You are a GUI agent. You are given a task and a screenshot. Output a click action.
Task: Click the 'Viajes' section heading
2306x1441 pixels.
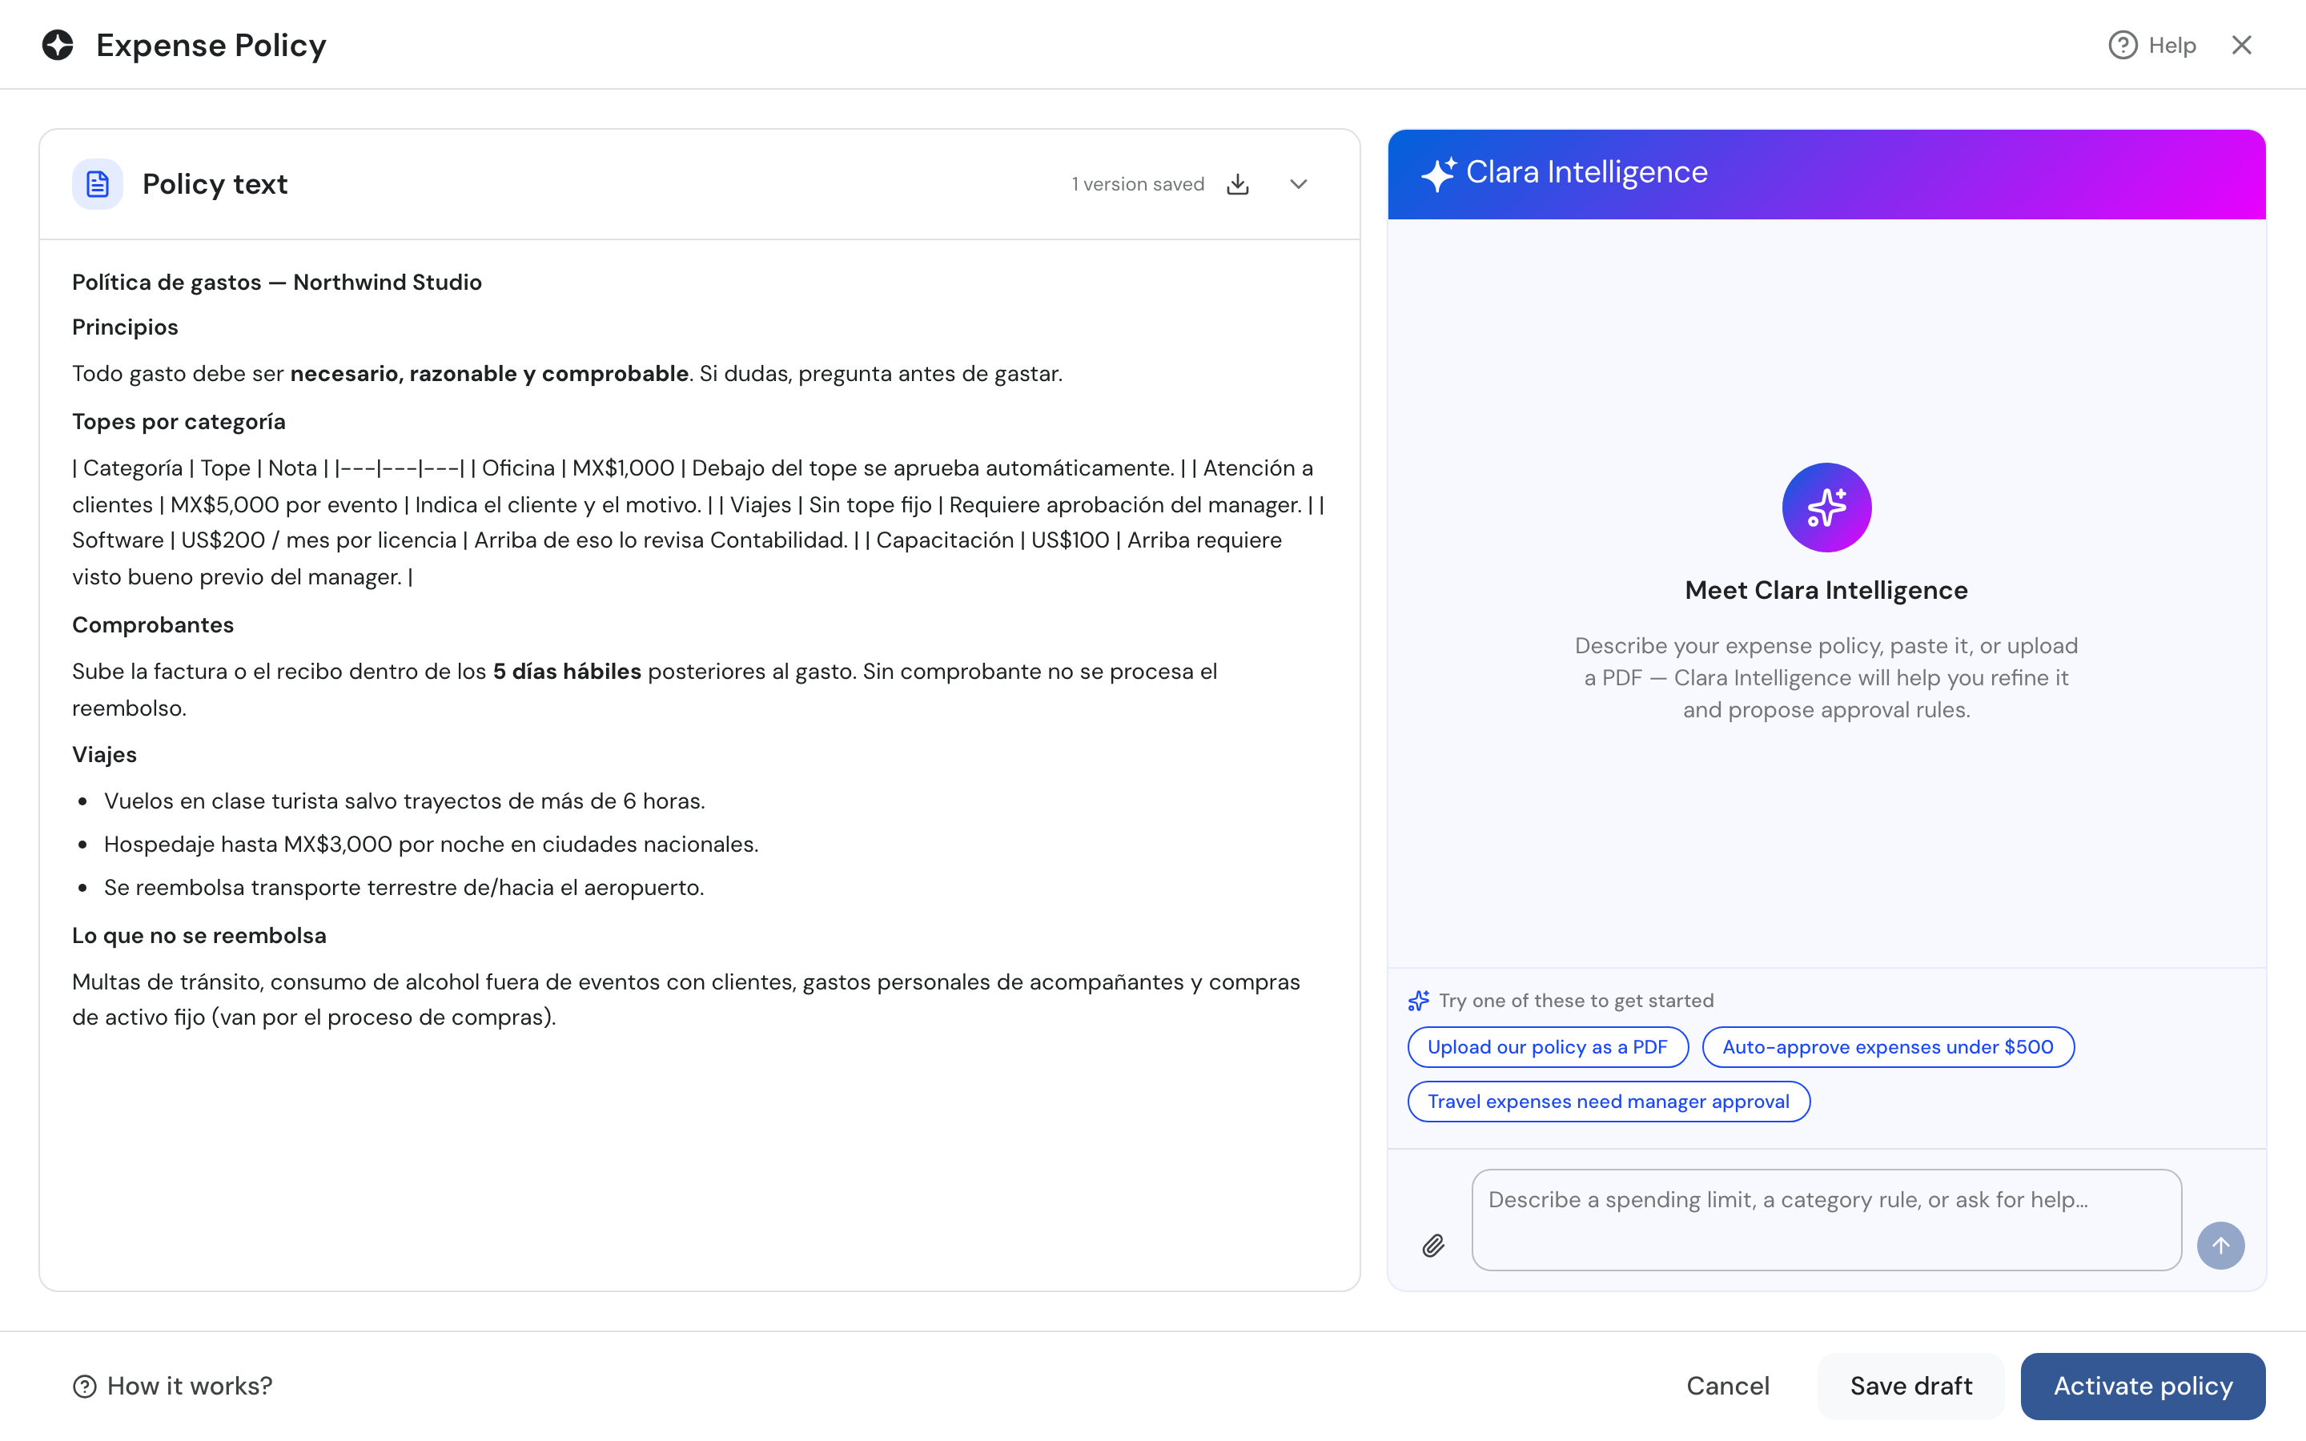(105, 755)
